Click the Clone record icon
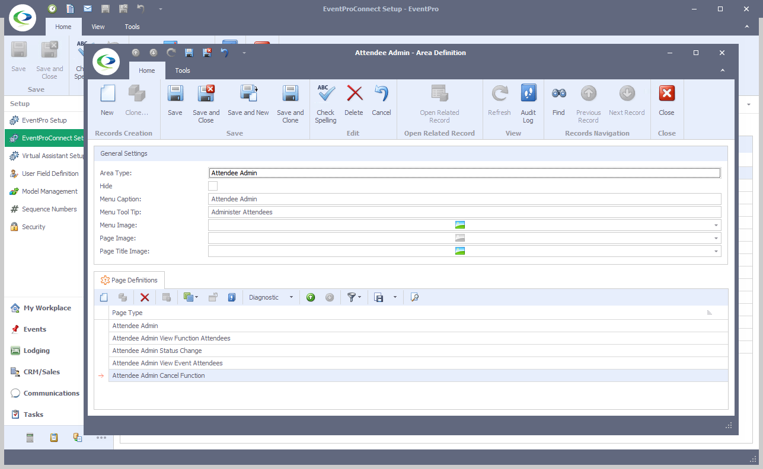Image resolution: width=763 pixels, height=469 pixels. 137,94
